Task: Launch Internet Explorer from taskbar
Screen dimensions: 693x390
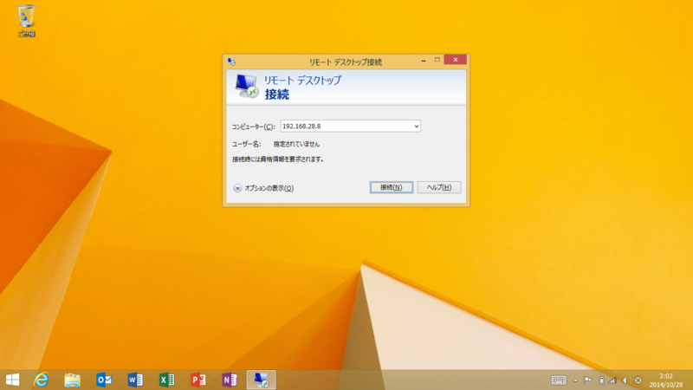Action: click(41, 380)
